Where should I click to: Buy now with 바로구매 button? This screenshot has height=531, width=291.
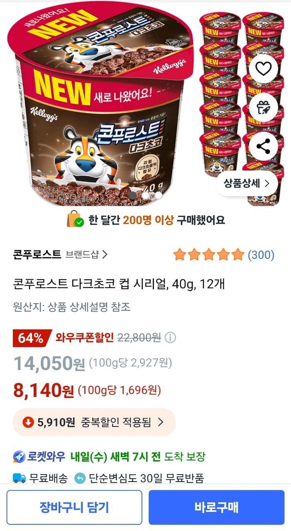pyautogui.click(x=217, y=507)
